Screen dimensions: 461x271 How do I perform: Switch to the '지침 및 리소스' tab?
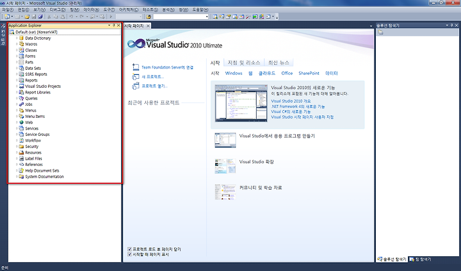(244, 63)
